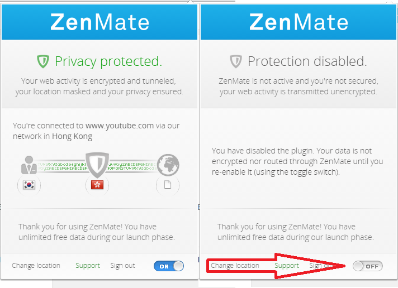Click the ZenMate logo in the right header
This screenshot has width=398, height=288.
pos(298,22)
